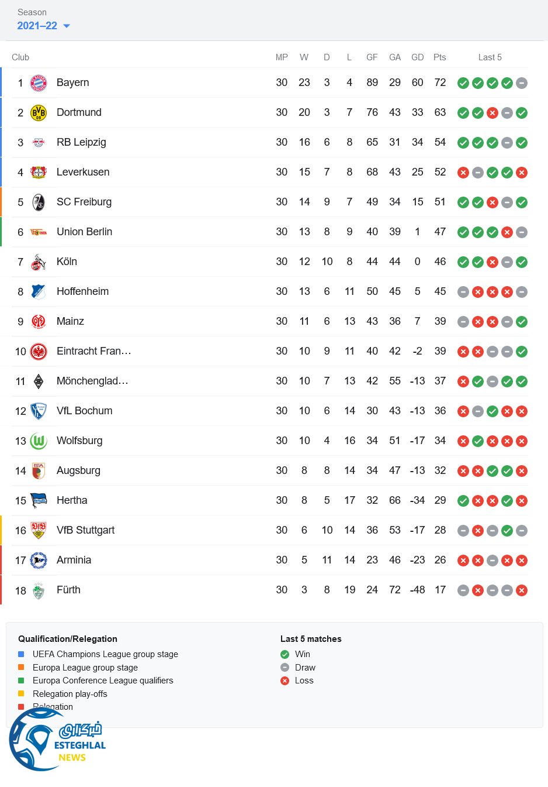Click the Bayern club crest icon
Screen dimensions: 548x787
pos(39,83)
